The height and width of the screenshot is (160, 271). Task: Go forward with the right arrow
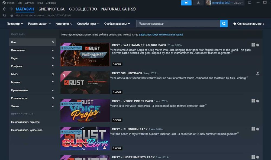pos(11,9)
